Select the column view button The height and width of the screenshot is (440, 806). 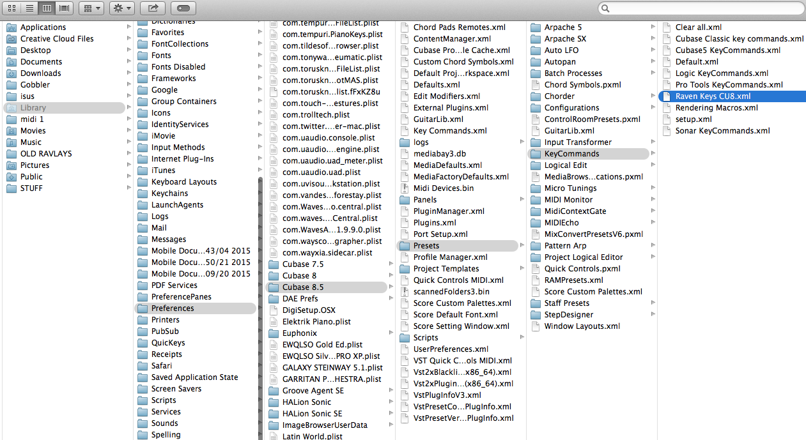tap(47, 8)
